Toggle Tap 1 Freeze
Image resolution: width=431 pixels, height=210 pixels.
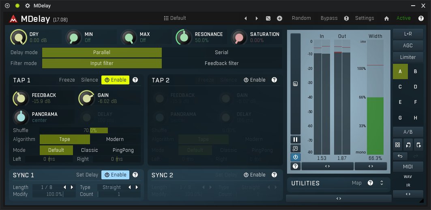(x=67, y=80)
